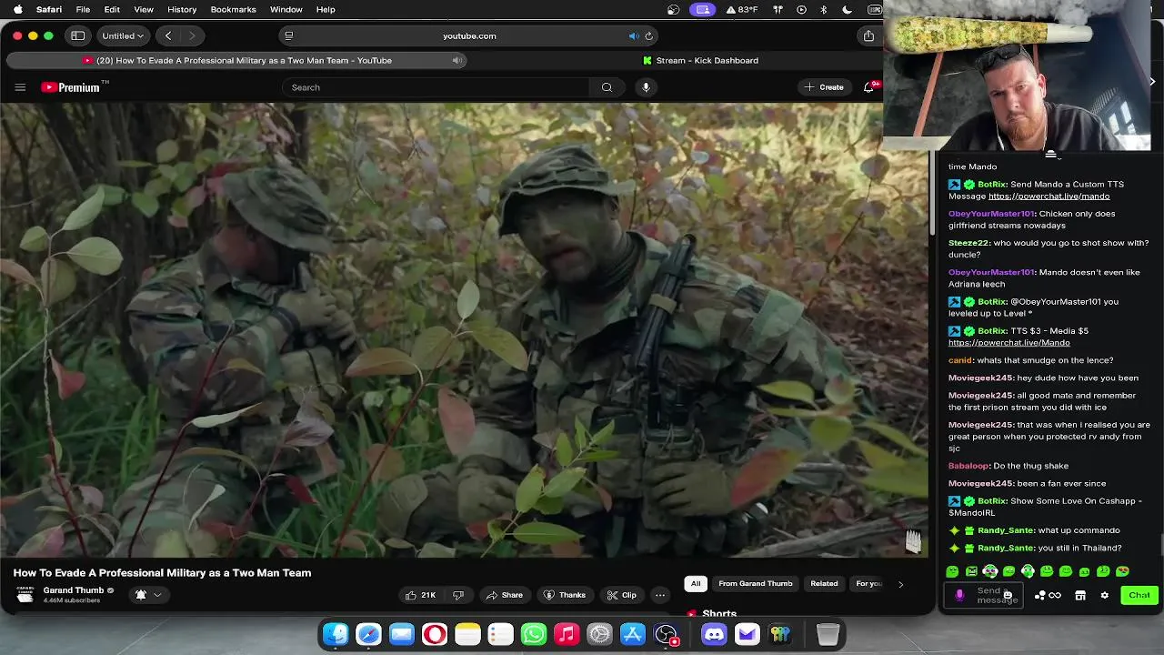The width and height of the screenshot is (1164, 655).
Task: Open the channel points bubbles icon
Action: (1039, 595)
